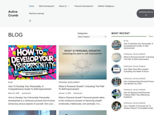Open sidebar link How Do Business And Personal Finance Differ
Viewport: 154px width, 115px height.
point(137,95)
